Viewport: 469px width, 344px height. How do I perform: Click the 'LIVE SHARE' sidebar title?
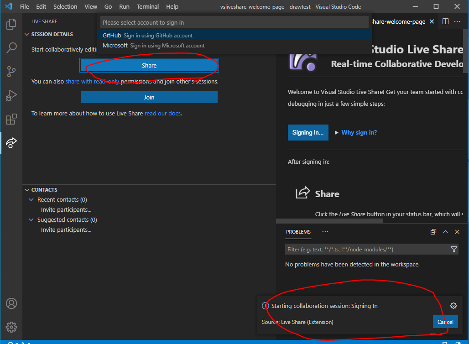tap(44, 21)
